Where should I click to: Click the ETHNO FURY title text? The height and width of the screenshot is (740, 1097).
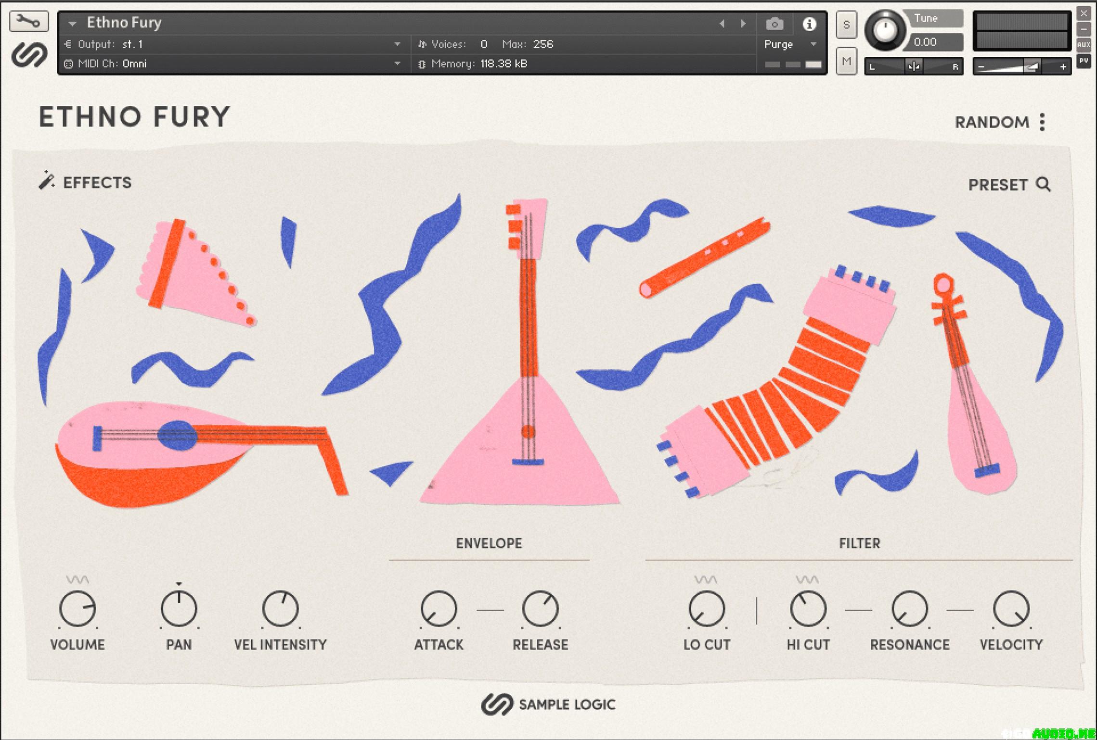click(135, 117)
